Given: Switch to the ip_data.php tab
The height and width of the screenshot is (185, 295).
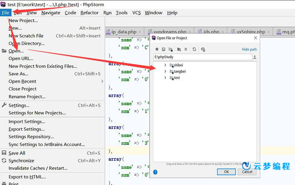Looking at the screenshot, I should click(124, 32).
